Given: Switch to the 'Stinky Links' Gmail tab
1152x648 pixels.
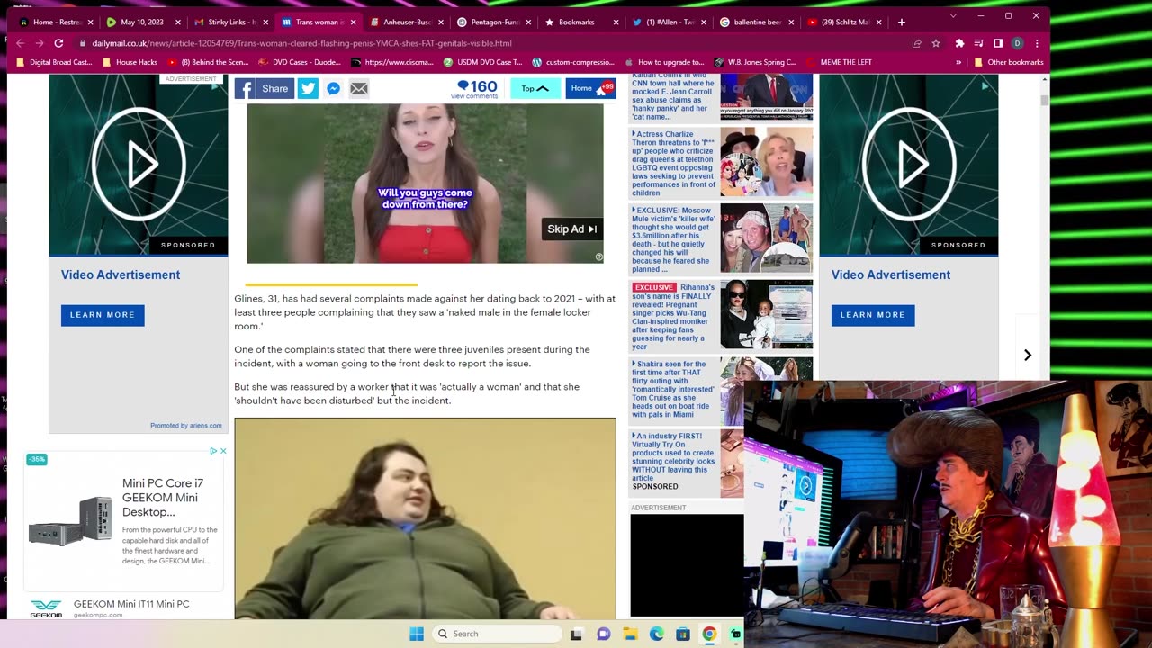Looking at the screenshot, I should point(229,22).
